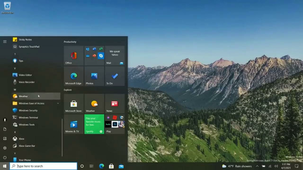The width and height of the screenshot is (303, 170).
Task: Open the notification center icon
Action: click(x=297, y=166)
